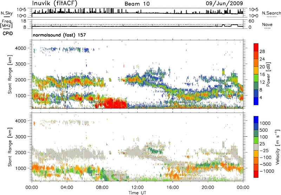Click the '4' power colorbar label
Screen dimensions: 281x195
(x=261, y=97)
